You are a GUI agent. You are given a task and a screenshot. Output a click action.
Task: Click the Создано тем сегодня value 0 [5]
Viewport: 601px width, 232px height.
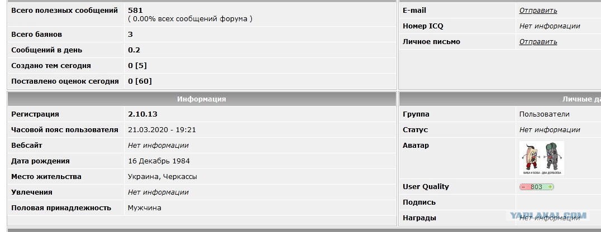(x=137, y=65)
